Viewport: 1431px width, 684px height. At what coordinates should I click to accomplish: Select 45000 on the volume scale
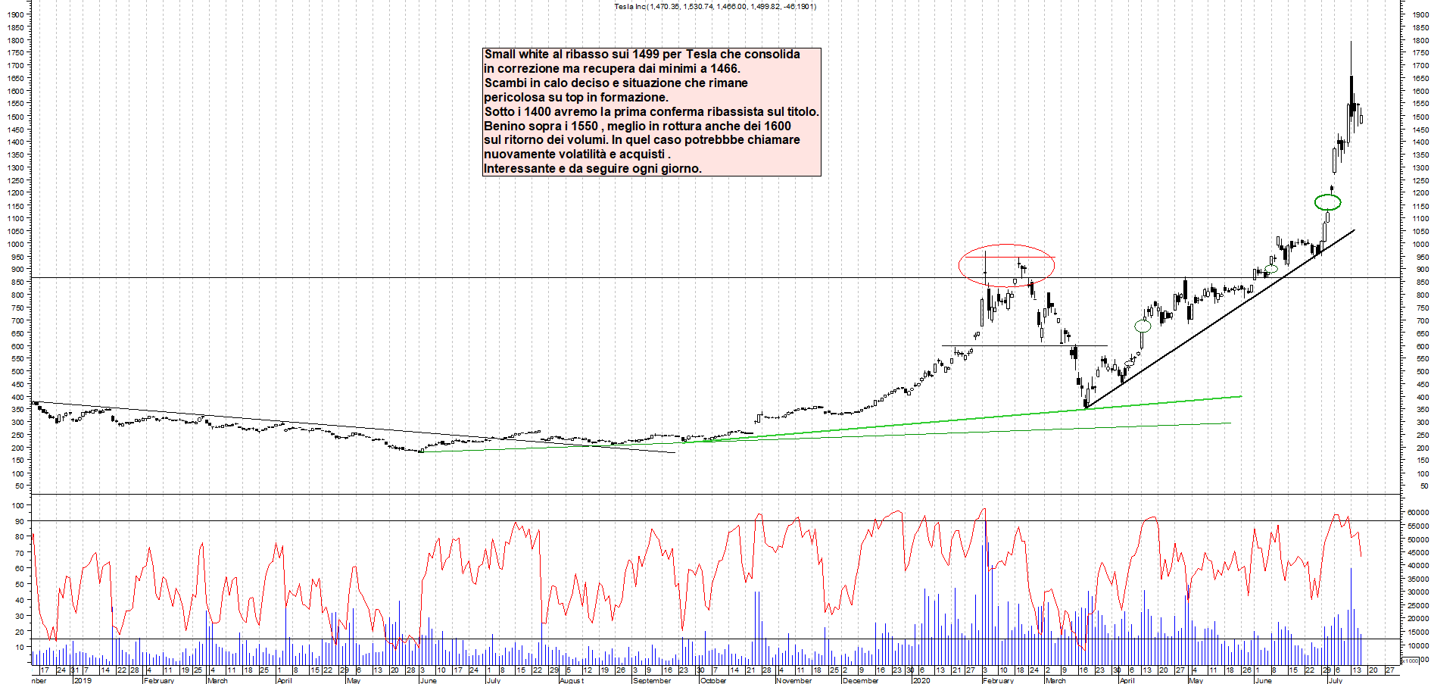point(1417,553)
